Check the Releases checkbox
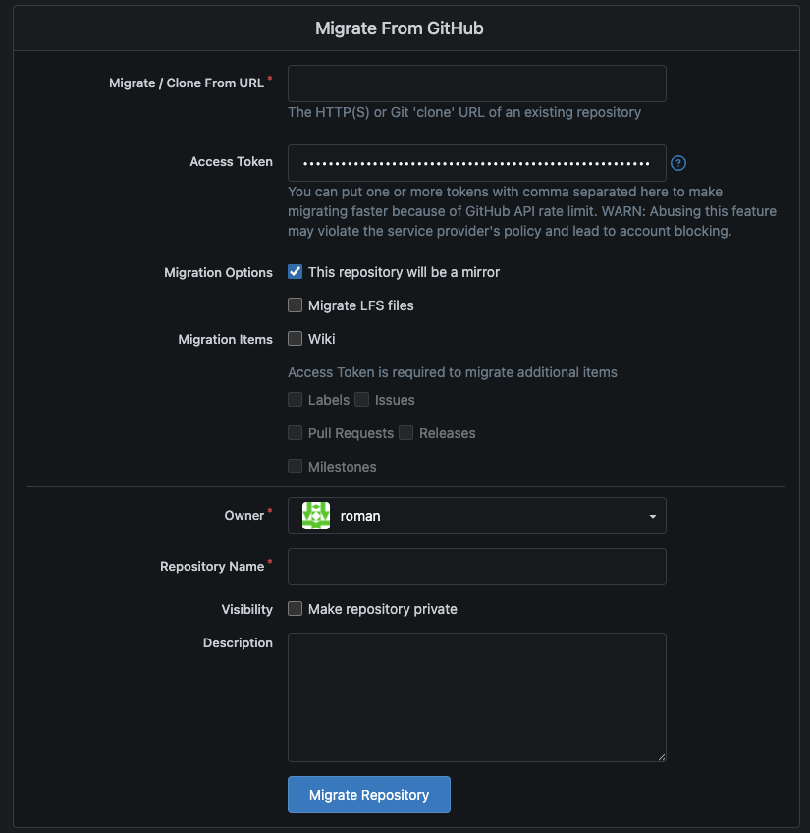This screenshot has width=810, height=833. pos(405,433)
